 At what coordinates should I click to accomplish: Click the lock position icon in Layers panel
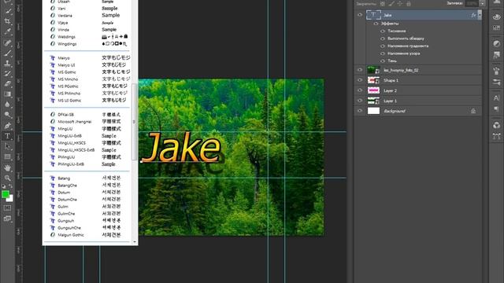pyautogui.click(x=400, y=4)
